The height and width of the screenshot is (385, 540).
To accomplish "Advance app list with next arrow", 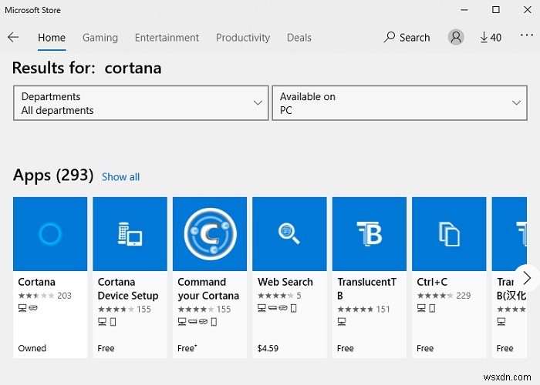I will [527, 278].
